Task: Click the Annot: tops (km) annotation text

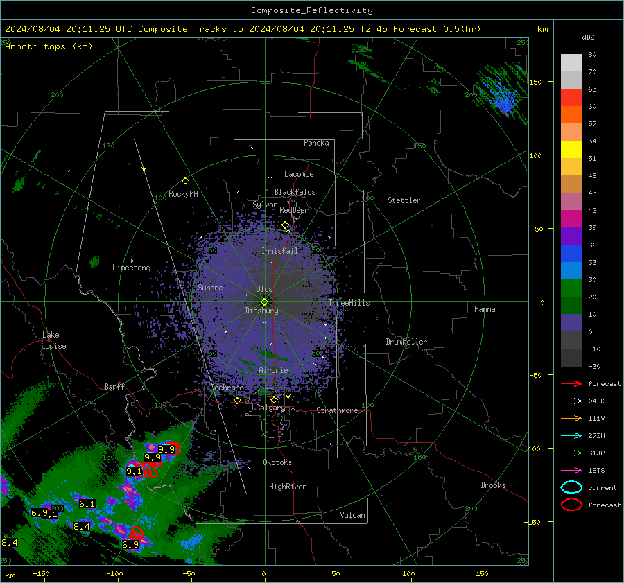Action: click(49, 46)
